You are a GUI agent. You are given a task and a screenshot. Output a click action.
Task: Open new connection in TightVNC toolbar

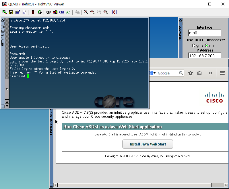coord(4,12)
